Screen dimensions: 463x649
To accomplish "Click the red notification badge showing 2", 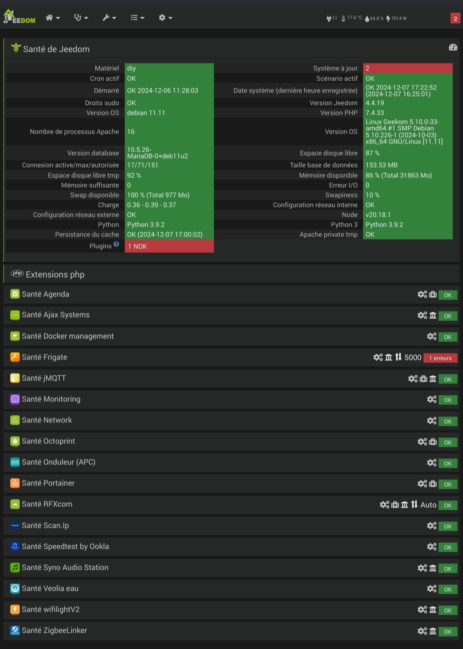I will 455,18.
